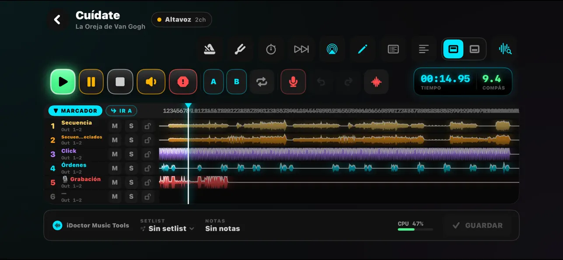Viewport: 563px width, 260px height.
Task: Solo empty track 6
Action: [131, 197]
